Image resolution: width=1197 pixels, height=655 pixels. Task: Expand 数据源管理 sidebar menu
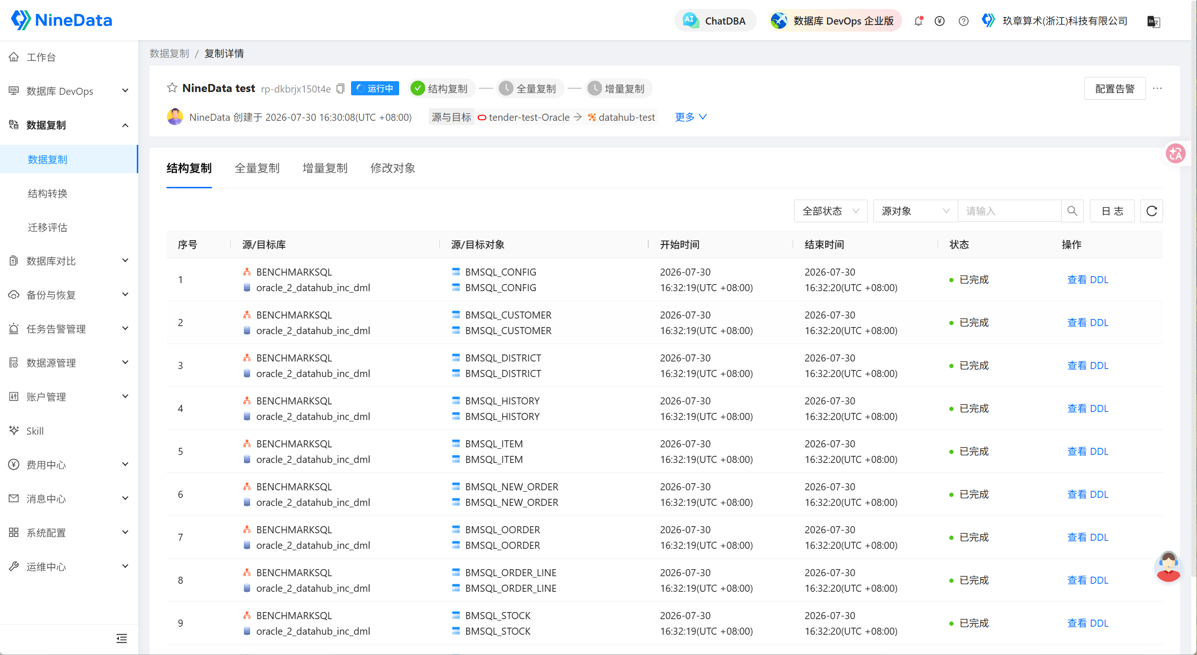pos(69,363)
